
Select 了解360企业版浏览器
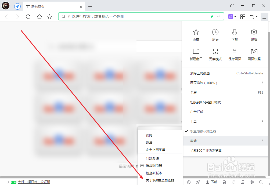pos(225,150)
